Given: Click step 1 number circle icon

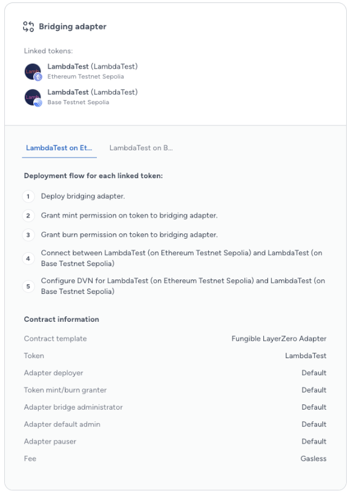Looking at the screenshot, I should pyautogui.click(x=28, y=196).
